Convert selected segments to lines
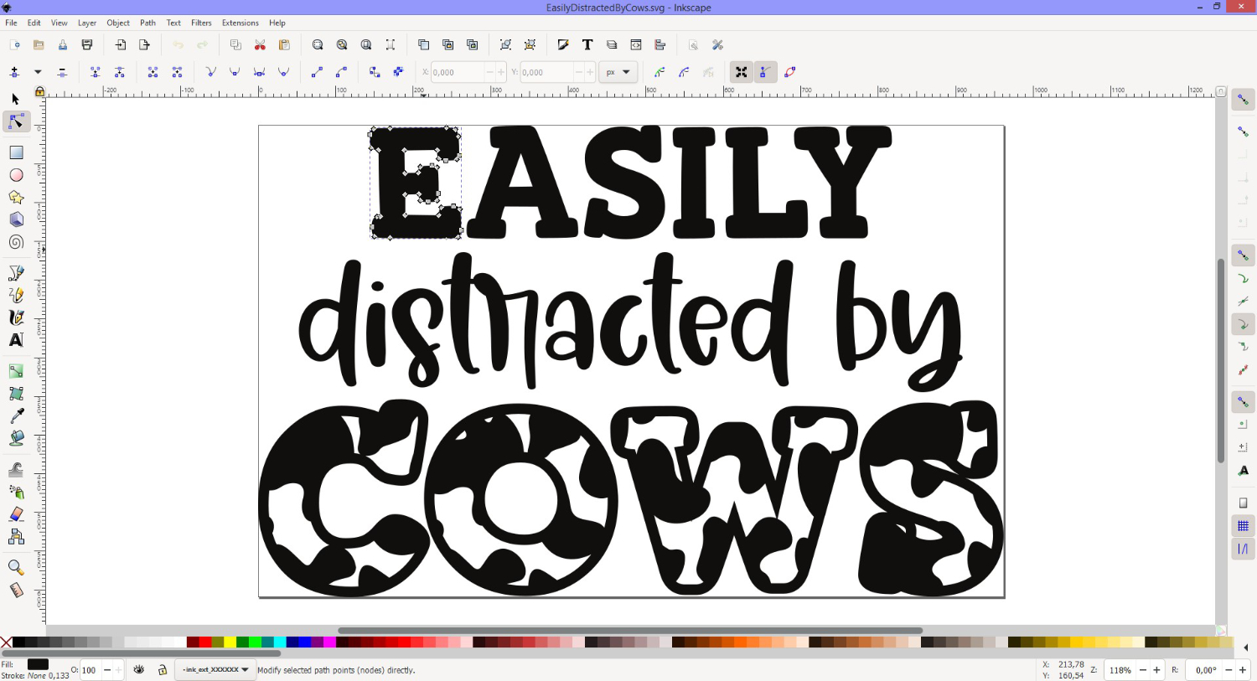1257x681 pixels. tap(318, 72)
